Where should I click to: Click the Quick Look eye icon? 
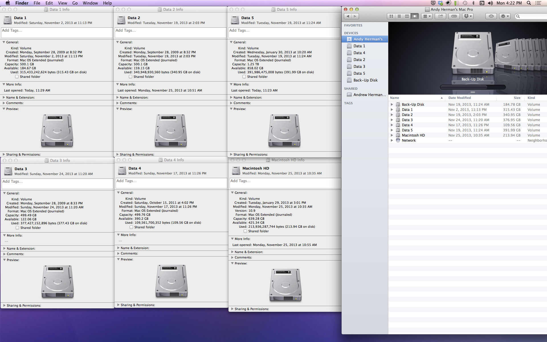[x=491, y=16]
